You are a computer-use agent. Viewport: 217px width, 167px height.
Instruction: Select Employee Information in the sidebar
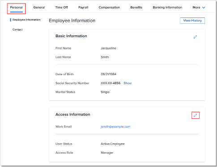click(x=26, y=20)
